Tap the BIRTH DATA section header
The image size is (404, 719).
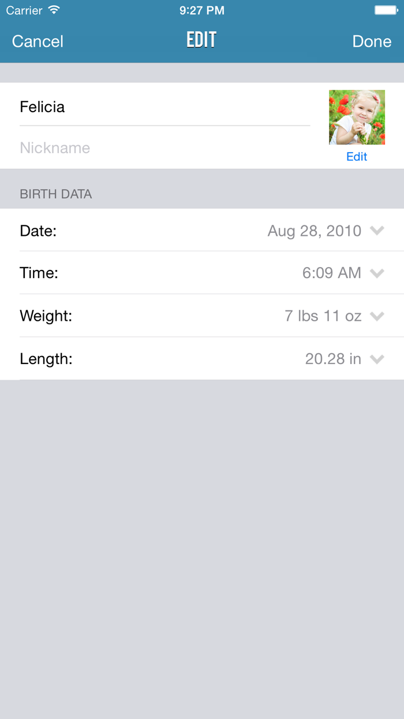click(56, 194)
